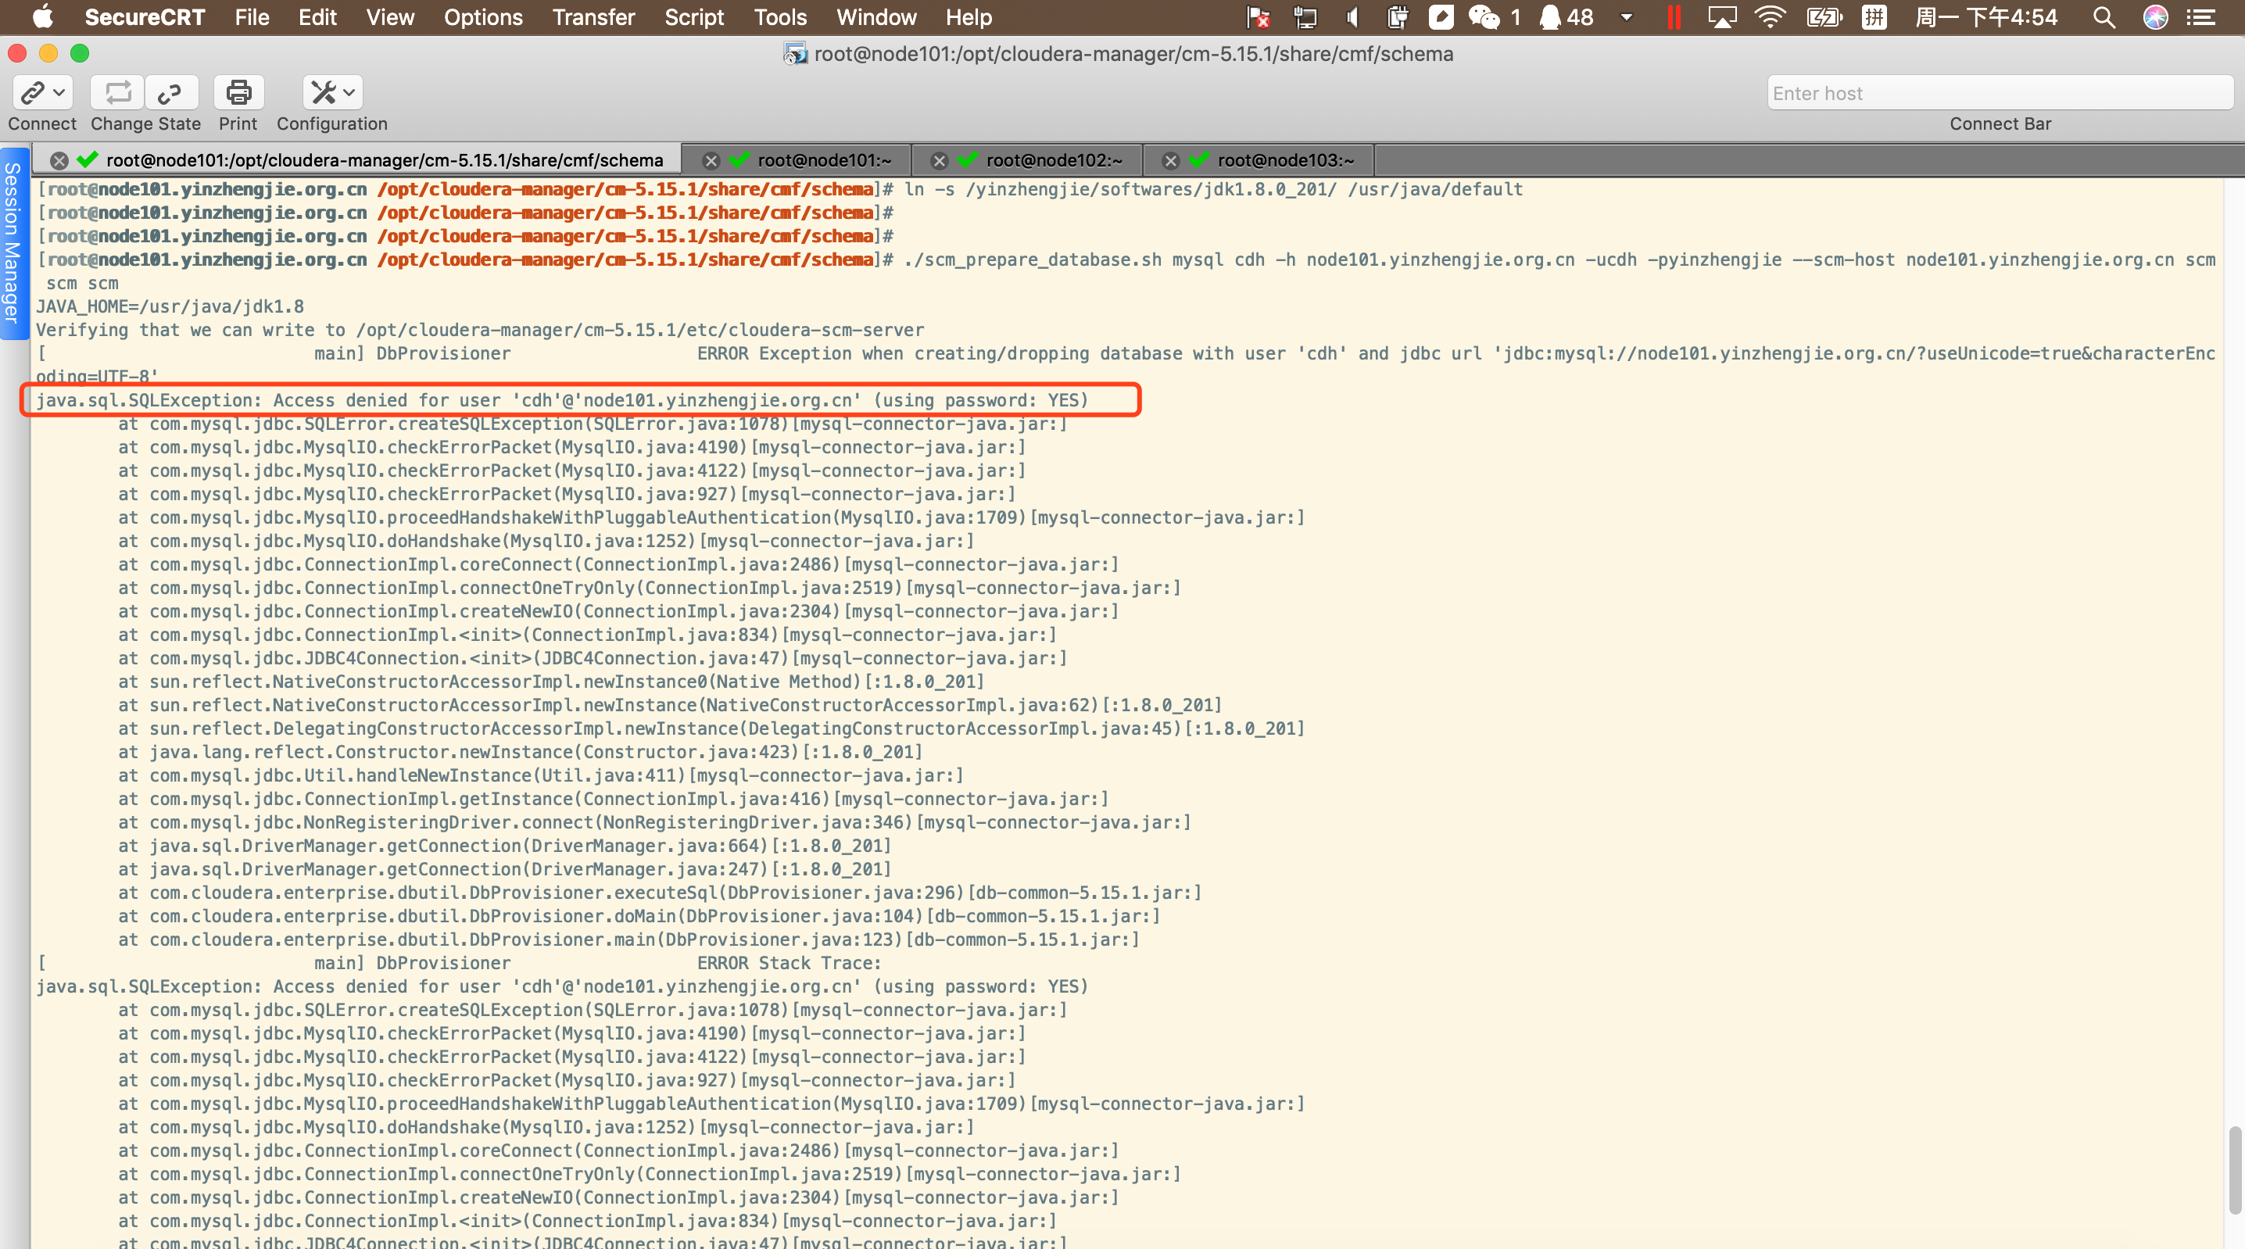Open the Window menu
The width and height of the screenshot is (2245, 1249).
(x=875, y=17)
